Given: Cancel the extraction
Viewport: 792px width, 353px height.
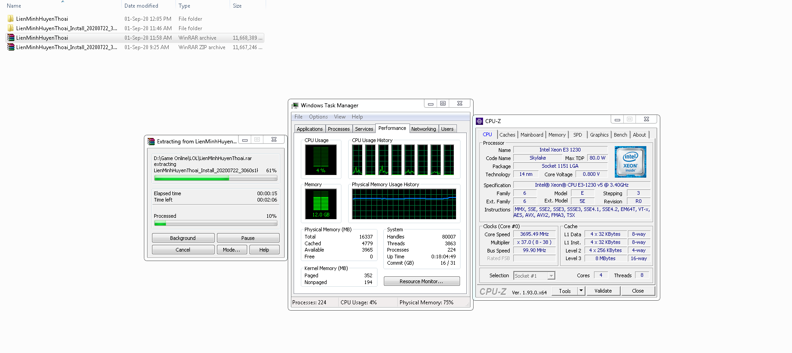Looking at the screenshot, I should 183,250.
